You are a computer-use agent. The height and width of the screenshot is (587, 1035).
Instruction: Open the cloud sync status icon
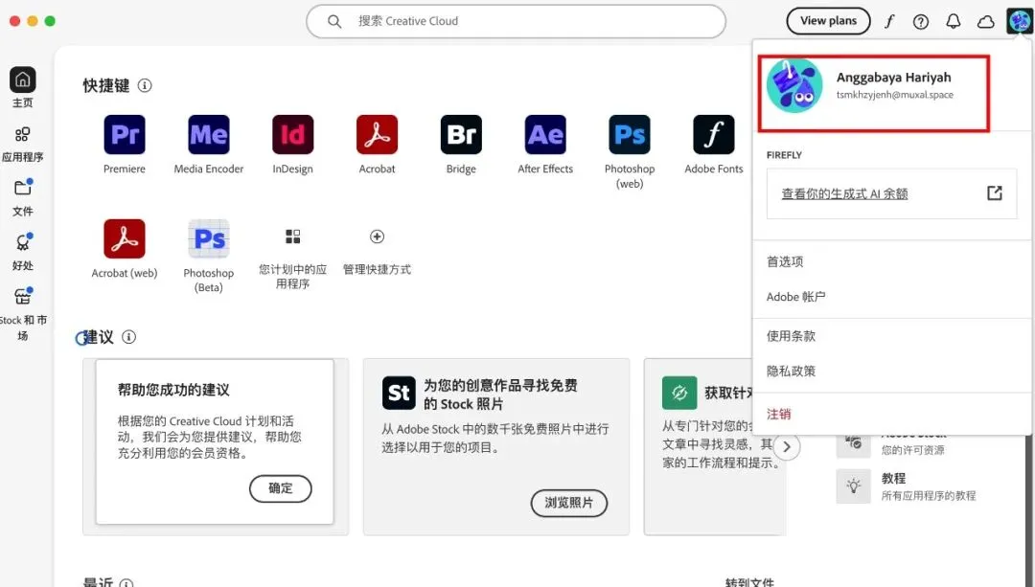click(x=985, y=22)
